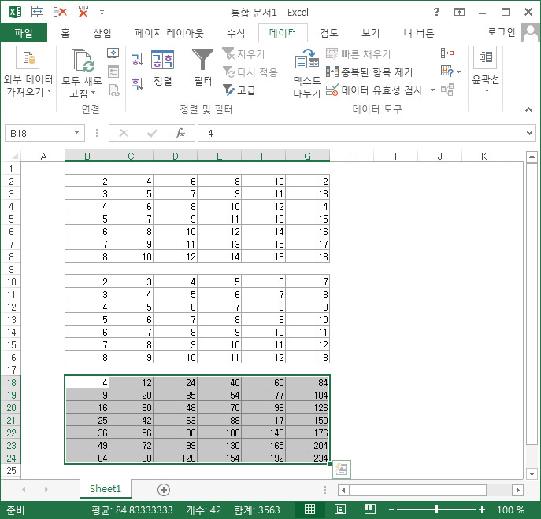Click the Quick Analysis icon below selection
This screenshot has height=519, width=541.
pyautogui.click(x=342, y=469)
